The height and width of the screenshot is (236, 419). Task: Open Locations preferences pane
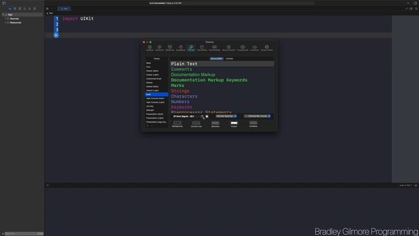255,48
